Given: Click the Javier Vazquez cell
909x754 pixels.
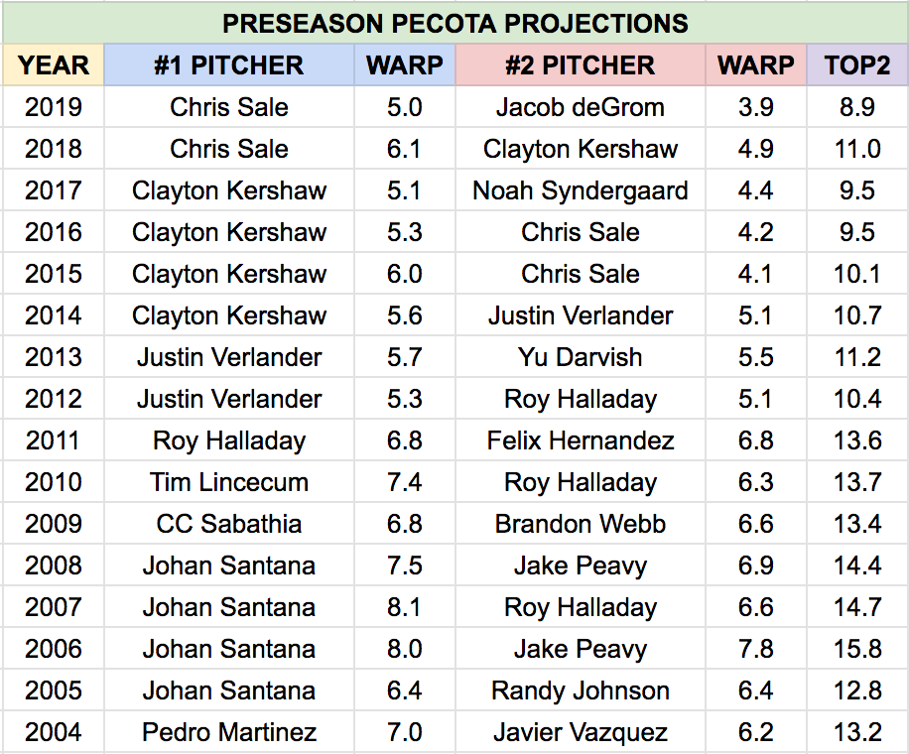Looking at the screenshot, I should (x=581, y=732).
